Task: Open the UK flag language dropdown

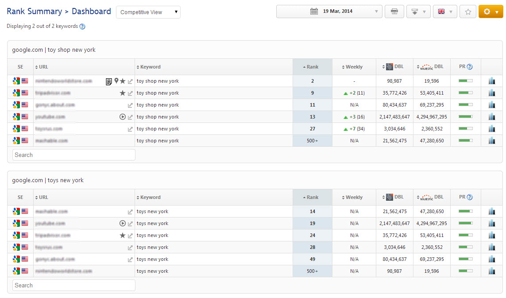Action: (445, 11)
